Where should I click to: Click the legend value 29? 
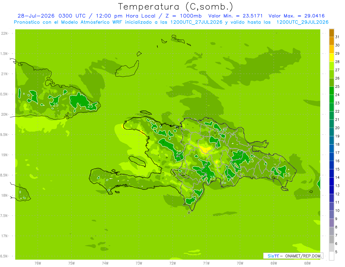(x=338, y=53)
